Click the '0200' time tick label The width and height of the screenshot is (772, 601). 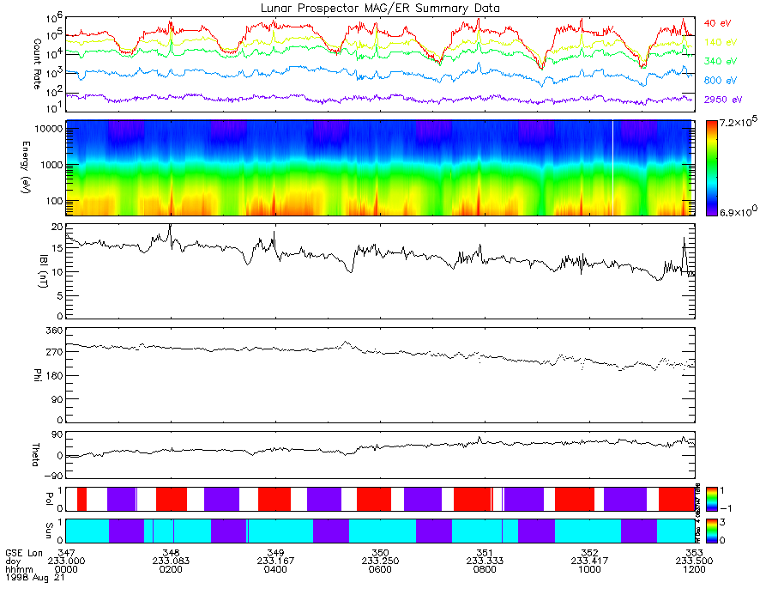point(171,569)
